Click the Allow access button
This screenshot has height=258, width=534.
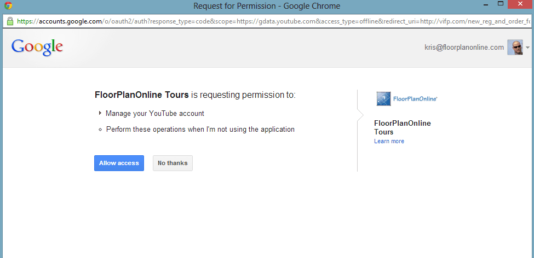tap(119, 163)
